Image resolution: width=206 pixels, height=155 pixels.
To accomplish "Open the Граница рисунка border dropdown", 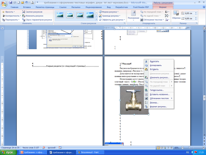I will 111,16.
